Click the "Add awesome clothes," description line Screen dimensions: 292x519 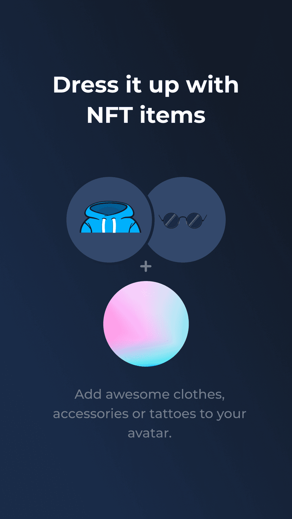(150, 394)
